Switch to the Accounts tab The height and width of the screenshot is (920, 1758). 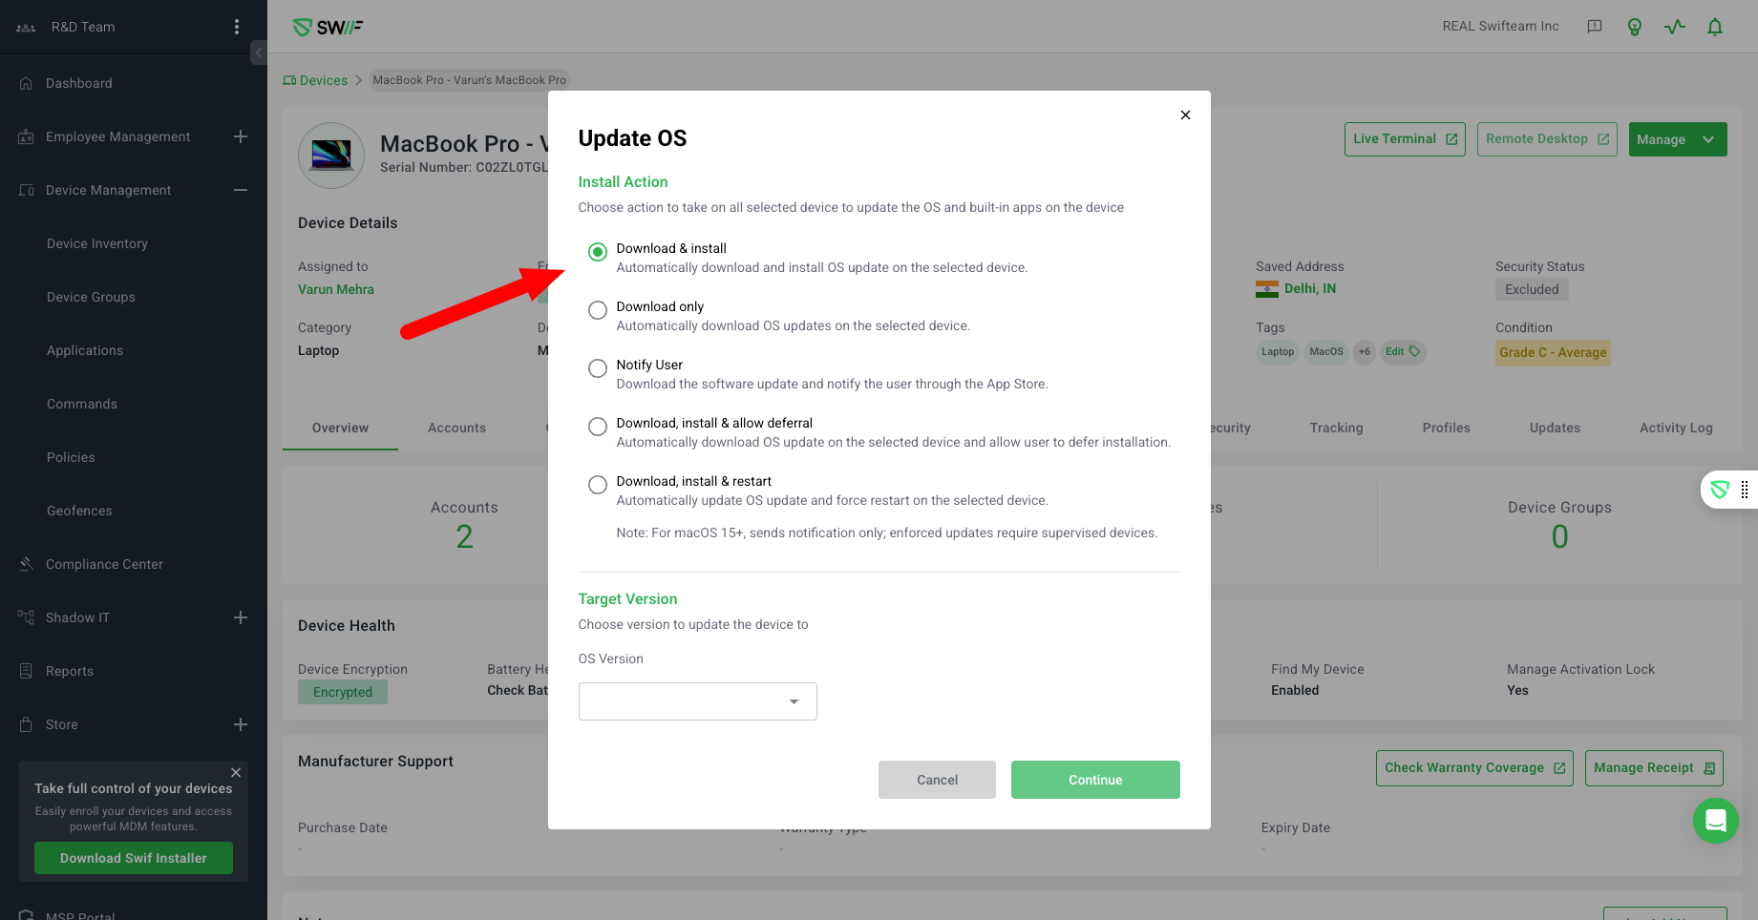tap(456, 428)
